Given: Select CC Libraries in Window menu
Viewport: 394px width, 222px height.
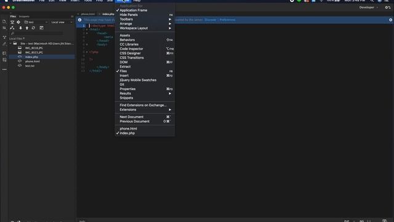Looking at the screenshot, I should point(145,44).
